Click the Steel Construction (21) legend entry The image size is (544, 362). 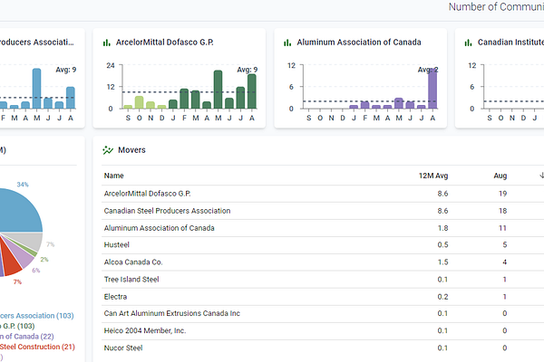37,347
